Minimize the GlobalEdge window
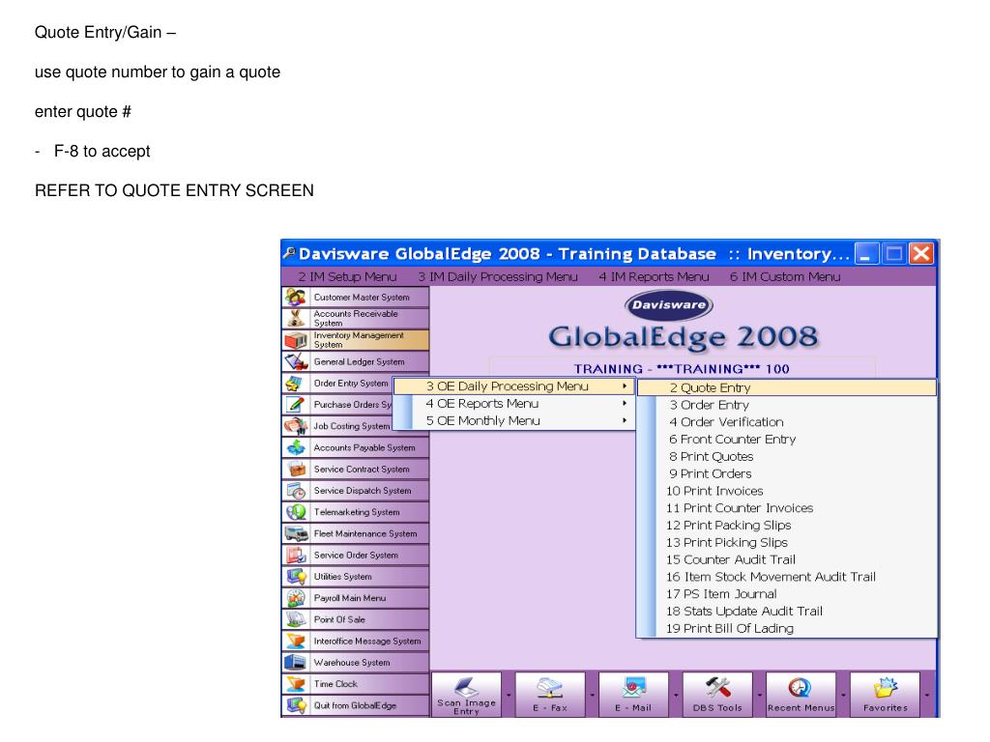The image size is (990, 742). point(866,254)
